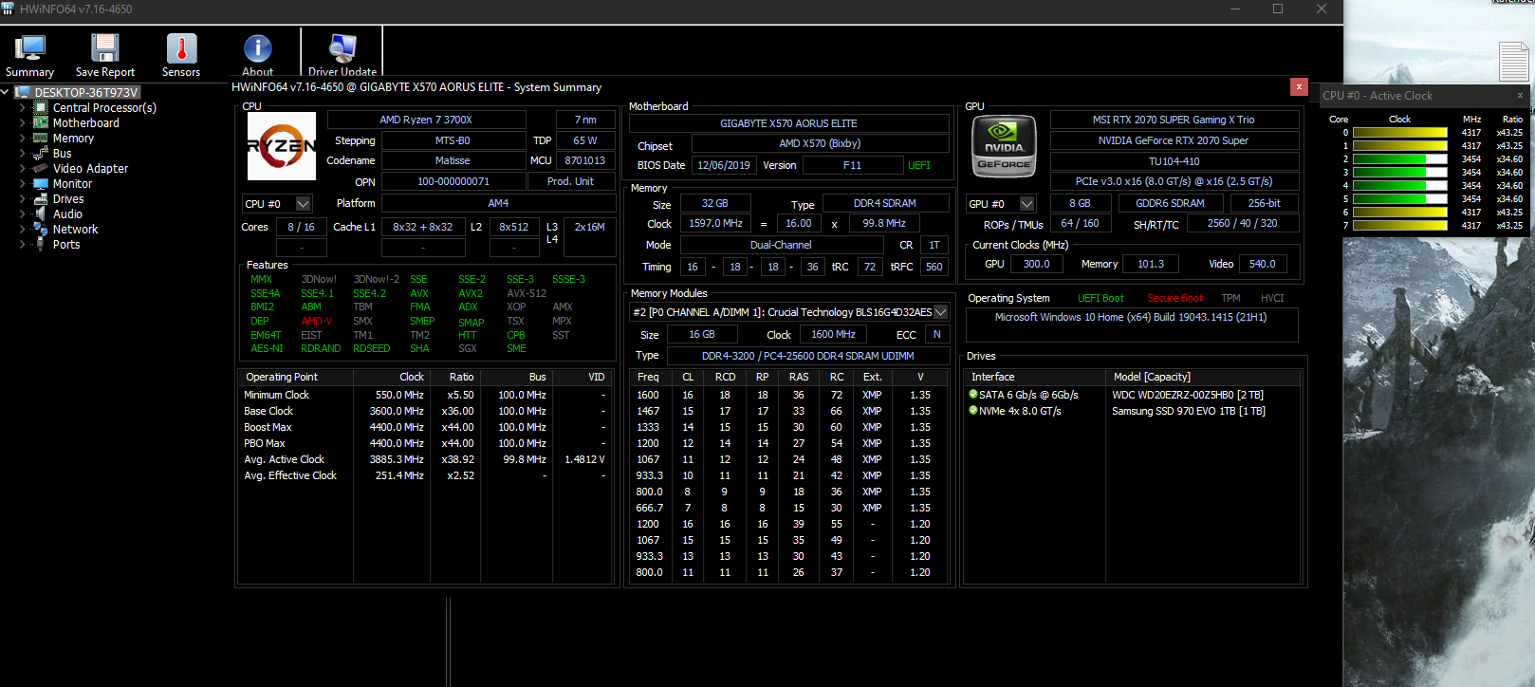Image resolution: width=1535 pixels, height=687 pixels.
Task: Click the Drives icon in tree
Action: tap(41, 198)
